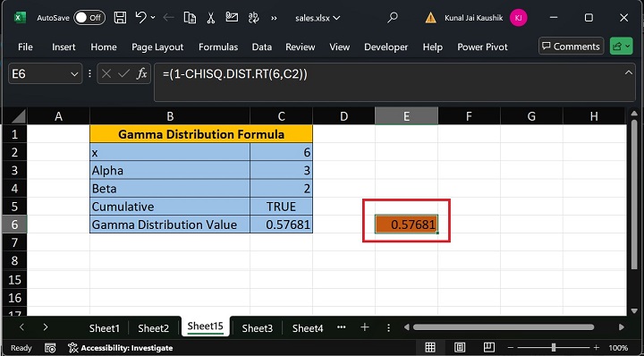Switch to Sheet4 tab

(308, 328)
